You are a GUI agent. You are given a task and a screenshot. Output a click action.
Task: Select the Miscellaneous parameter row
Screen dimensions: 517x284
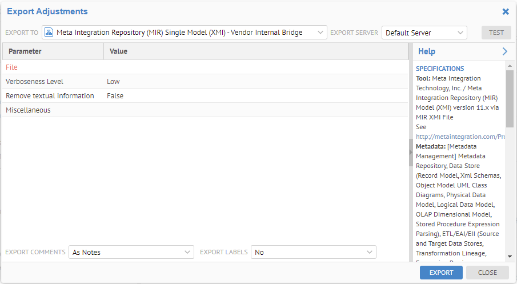[28, 110]
